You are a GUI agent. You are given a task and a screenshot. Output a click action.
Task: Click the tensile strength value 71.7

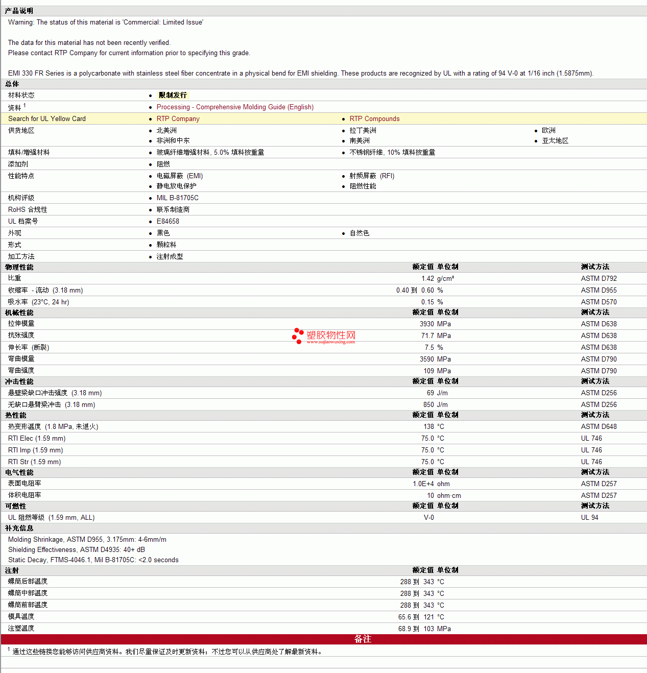pyautogui.click(x=427, y=335)
